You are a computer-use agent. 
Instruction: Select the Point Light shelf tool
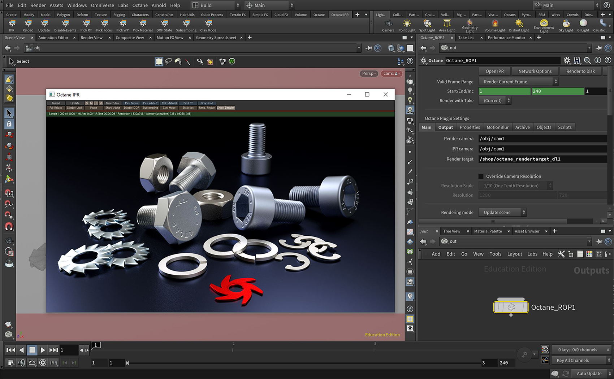click(x=407, y=25)
